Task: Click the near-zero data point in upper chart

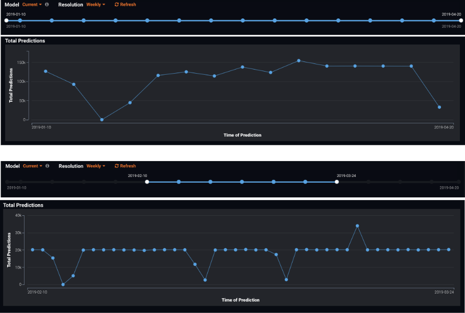Action: 102,120
